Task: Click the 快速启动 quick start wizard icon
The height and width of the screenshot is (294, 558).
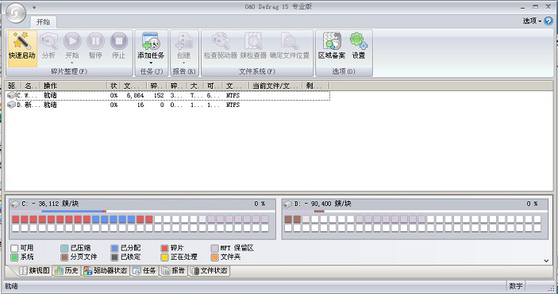Action: [x=21, y=41]
